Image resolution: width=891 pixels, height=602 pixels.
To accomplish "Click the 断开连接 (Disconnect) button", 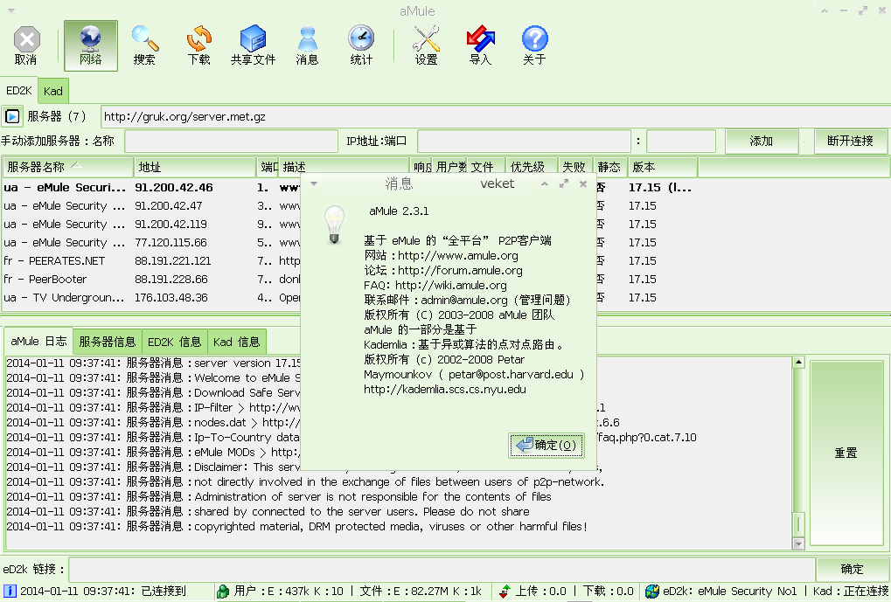I will 850,141.
